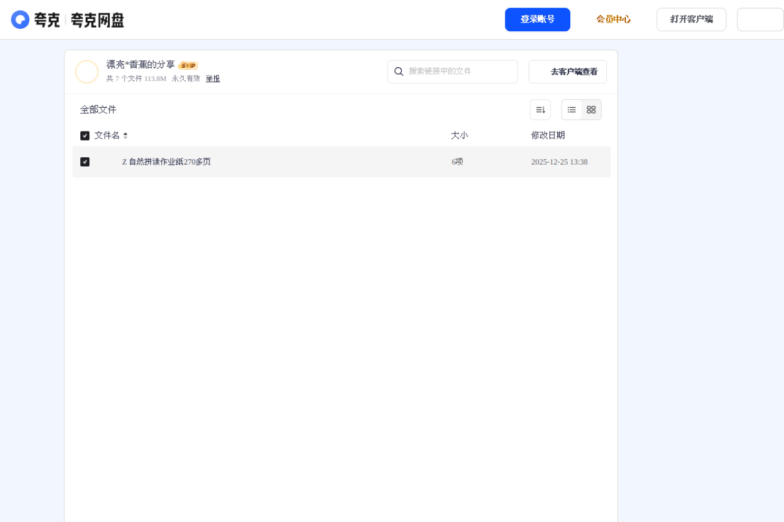Click the SVIP badge next to sharer name
This screenshot has height=522, width=784.
pos(188,65)
